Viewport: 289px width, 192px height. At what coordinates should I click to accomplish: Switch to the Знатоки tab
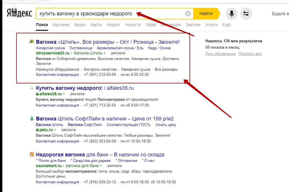[193, 25]
